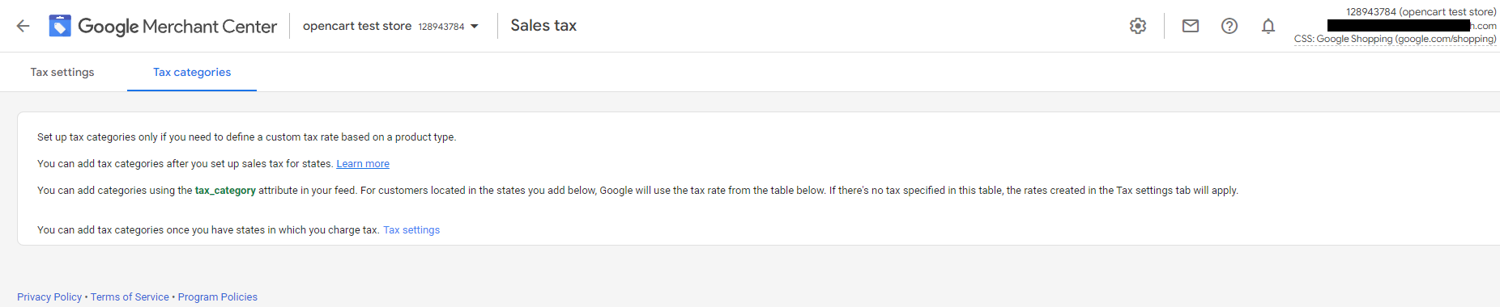Click the Google Merchant Center wordmark
Screen dimensions: 1500x307
click(x=177, y=27)
